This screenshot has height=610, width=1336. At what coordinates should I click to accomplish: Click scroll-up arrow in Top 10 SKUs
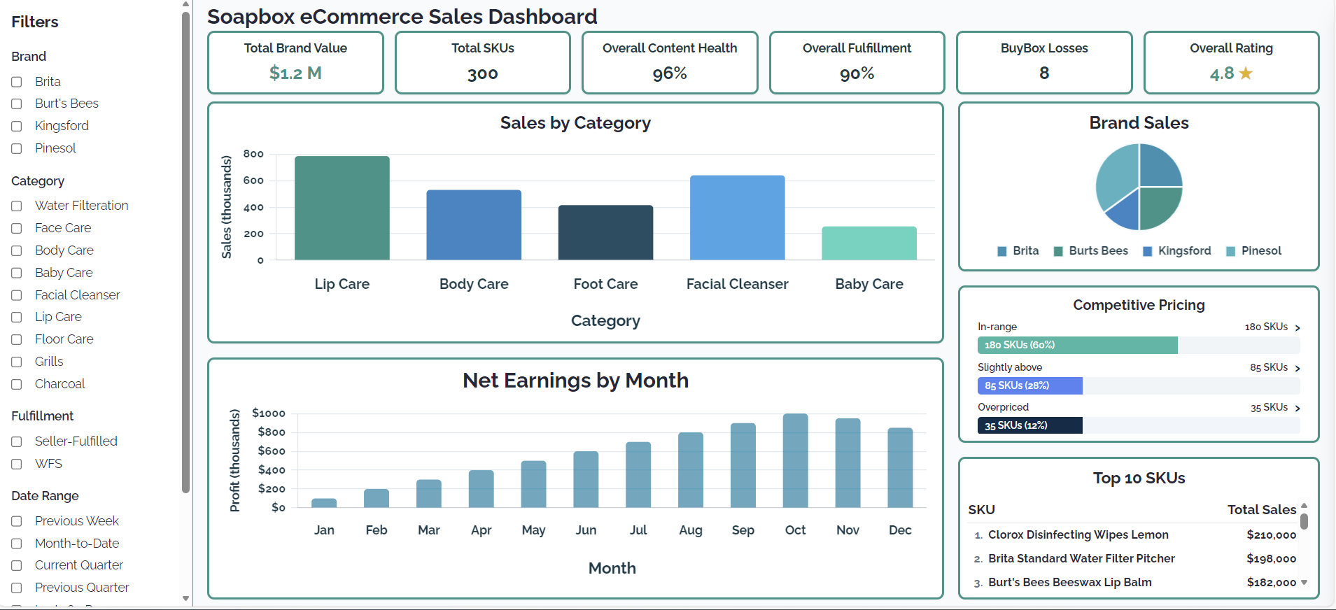click(1304, 505)
